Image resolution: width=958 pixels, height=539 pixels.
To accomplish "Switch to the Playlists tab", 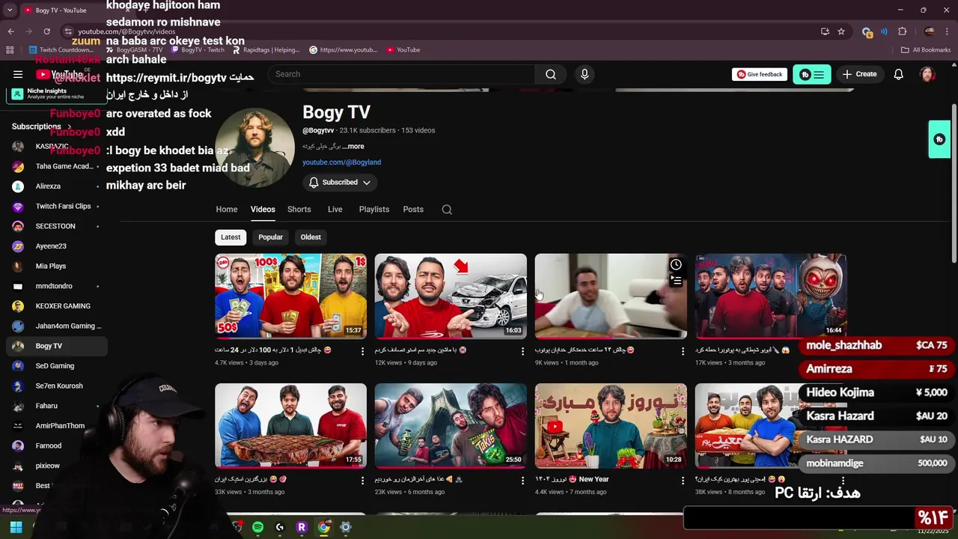I will [x=374, y=210].
